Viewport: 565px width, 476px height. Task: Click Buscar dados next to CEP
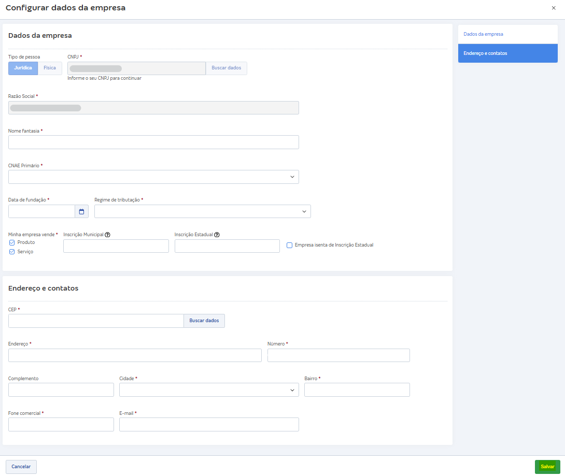point(204,321)
